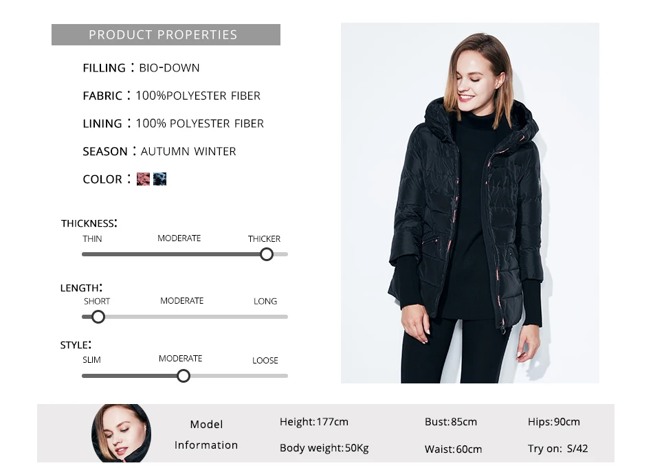The image size is (653, 470).
Task: Click the Height: 177cm text
Action: click(314, 422)
